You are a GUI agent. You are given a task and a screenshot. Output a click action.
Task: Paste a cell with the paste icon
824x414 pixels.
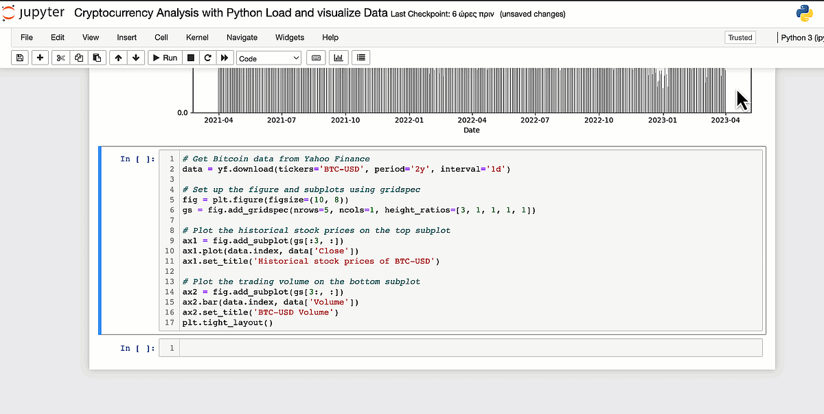(x=97, y=58)
